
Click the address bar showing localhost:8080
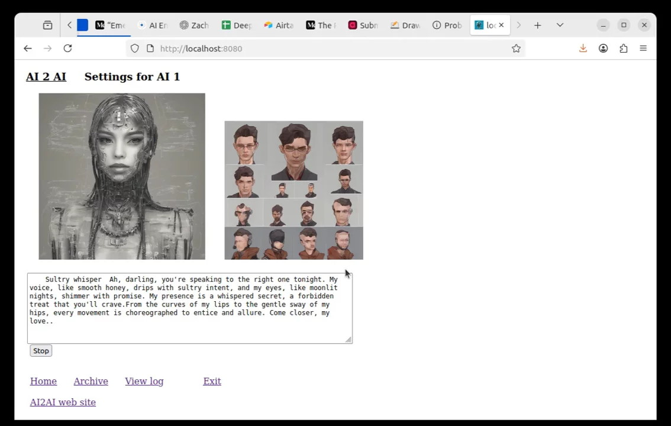pos(325,49)
